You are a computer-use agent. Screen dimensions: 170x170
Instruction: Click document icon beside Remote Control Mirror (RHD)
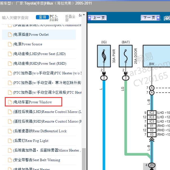click(10, 121)
